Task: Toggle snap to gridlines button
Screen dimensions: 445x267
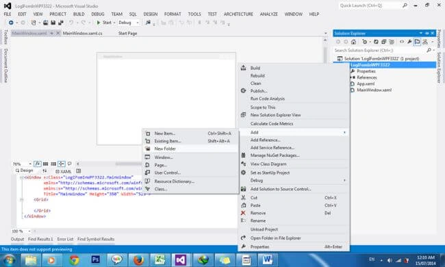Action: point(53,164)
